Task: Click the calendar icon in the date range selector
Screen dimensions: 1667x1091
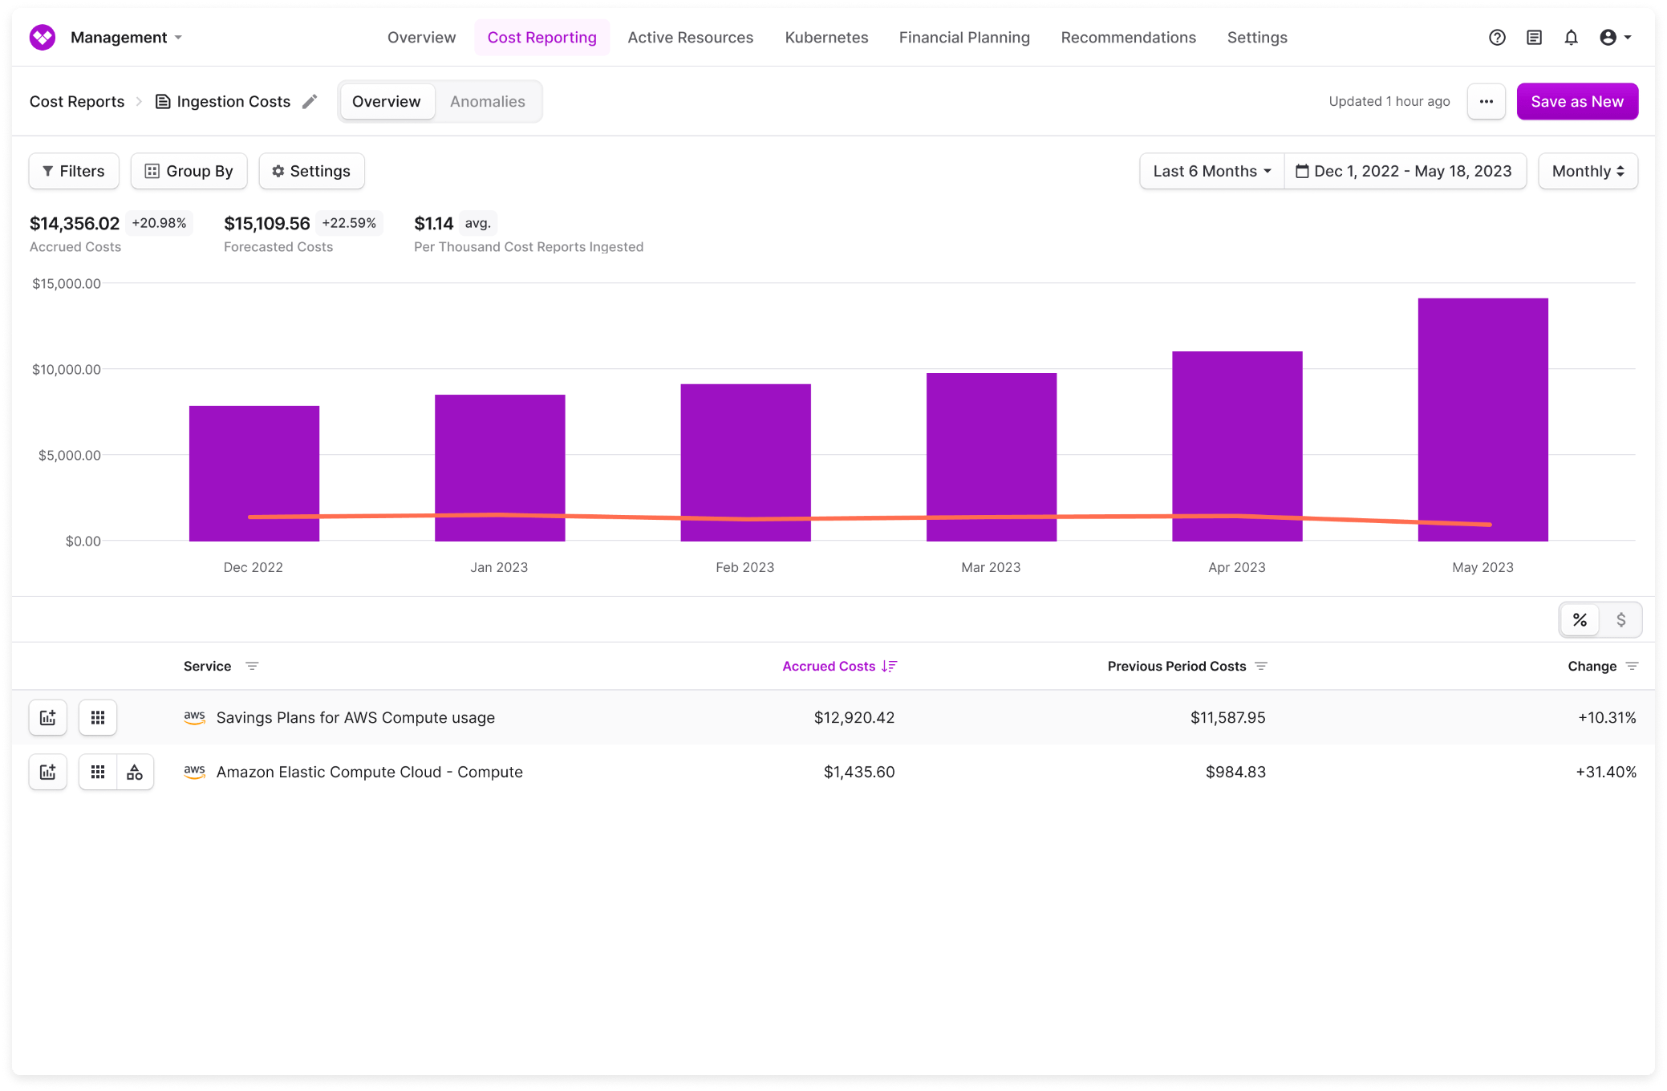Action: coord(1302,170)
